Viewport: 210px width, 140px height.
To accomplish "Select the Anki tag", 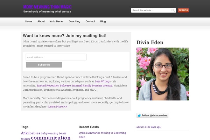I will point(25,133).
